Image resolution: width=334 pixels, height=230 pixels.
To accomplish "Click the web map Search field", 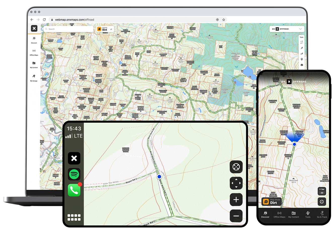I will click(68, 29).
